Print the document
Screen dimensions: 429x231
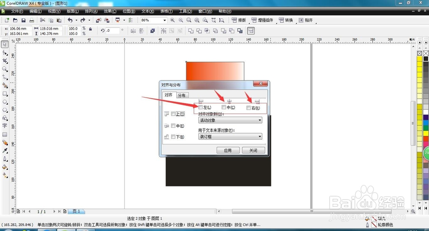click(32, 20)
